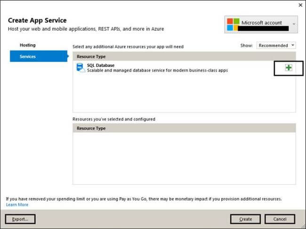Select the SQL Database title text

click(101, 65)
